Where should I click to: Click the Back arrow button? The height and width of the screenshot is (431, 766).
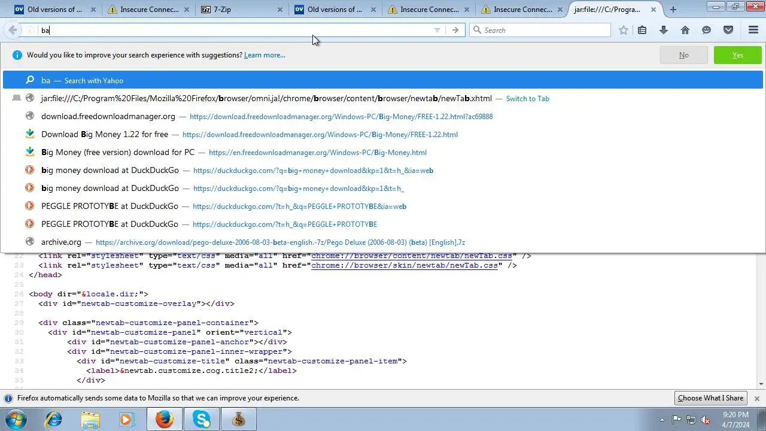(13, 30)
